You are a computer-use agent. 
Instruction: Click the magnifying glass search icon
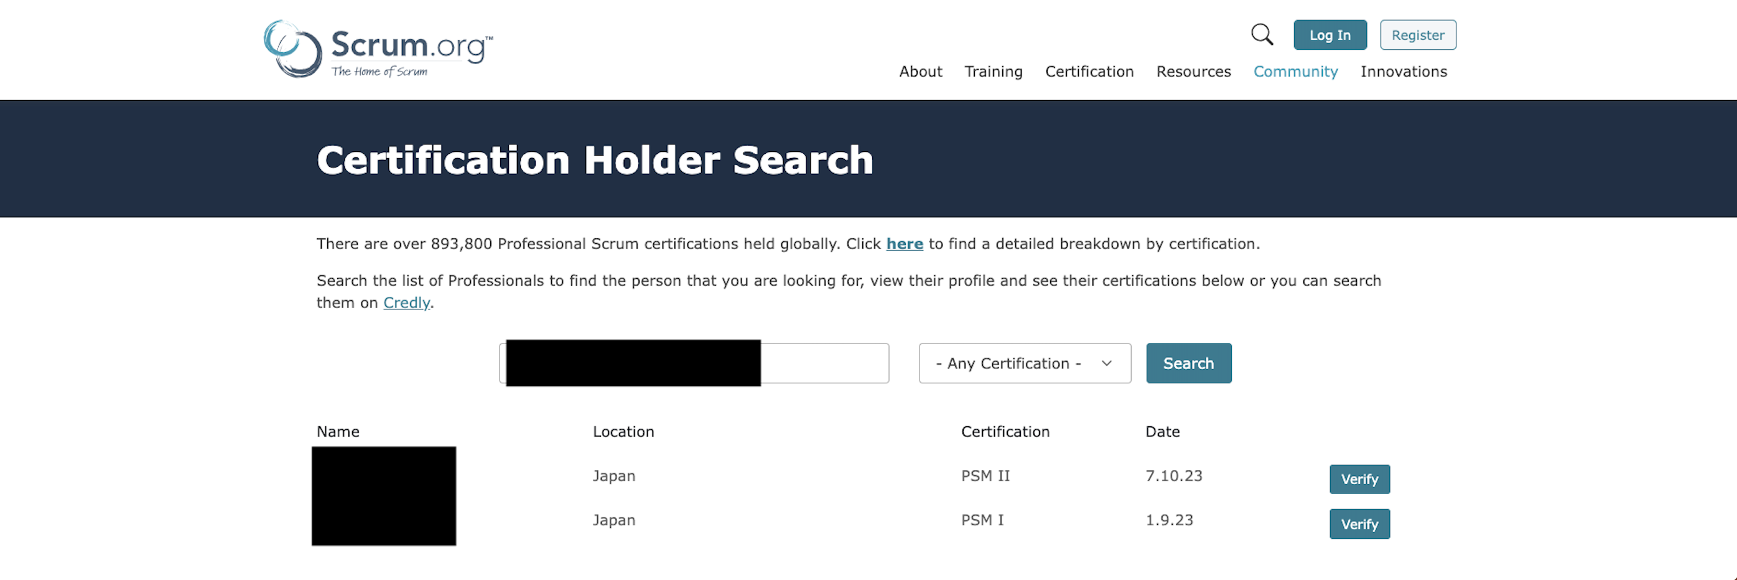coord(1262,34)
